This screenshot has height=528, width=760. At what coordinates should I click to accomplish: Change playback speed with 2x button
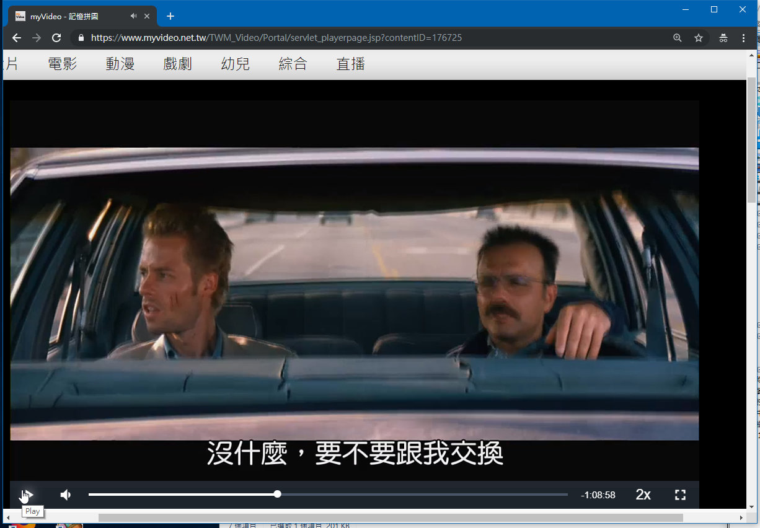pyautogui.click(x=643, y=495)
